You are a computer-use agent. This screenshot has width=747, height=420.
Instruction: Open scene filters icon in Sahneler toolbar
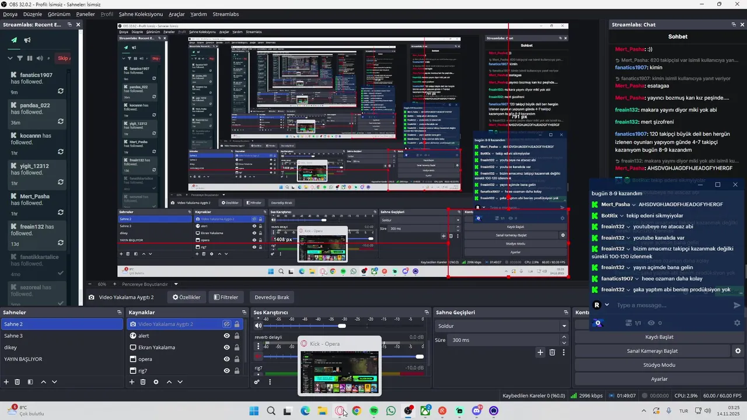tap(30, 382)
